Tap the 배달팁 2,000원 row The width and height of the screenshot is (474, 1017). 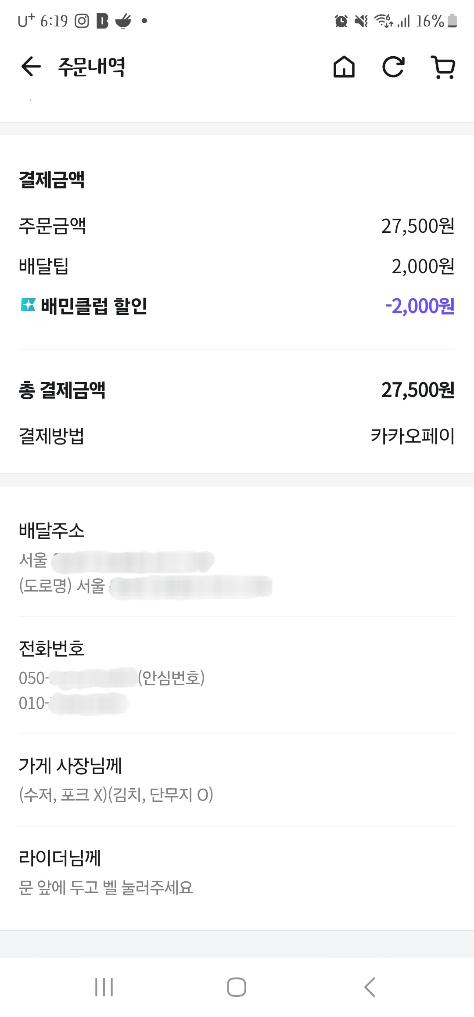[236, 266]
